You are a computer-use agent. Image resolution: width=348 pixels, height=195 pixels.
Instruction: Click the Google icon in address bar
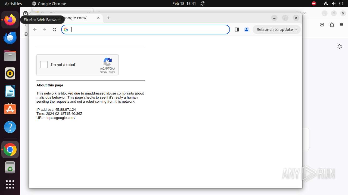(x=66, y=30)
